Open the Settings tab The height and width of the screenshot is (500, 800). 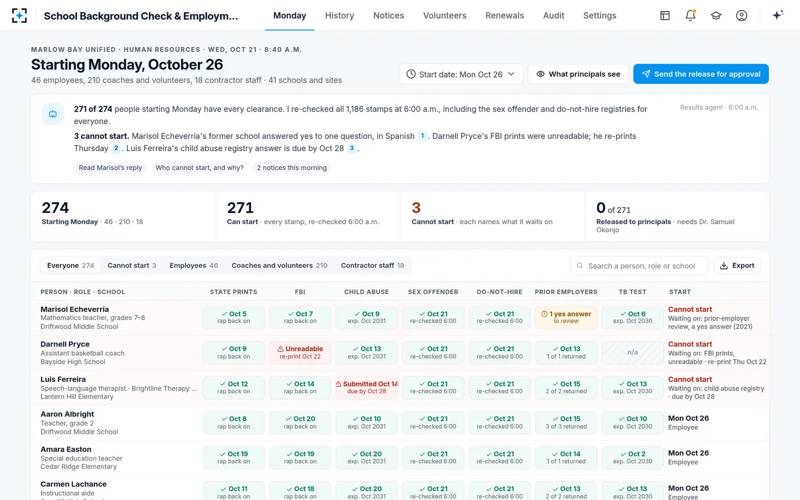pyautogui.click(x=600, y=16)
